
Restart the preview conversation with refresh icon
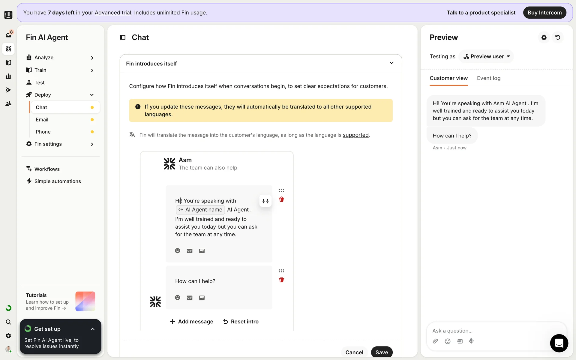pos(558,37)
